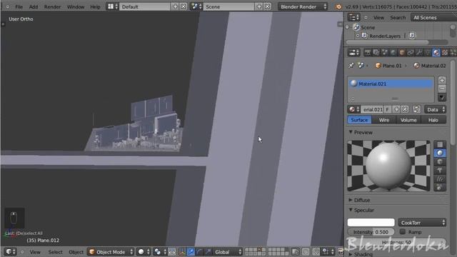Toggle manipulate center points button in viewport header
Image resolution: width=457 pixels, height=257 pixels.
(x=172, y=252)
